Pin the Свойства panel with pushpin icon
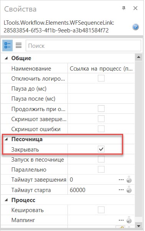Viewport: 145px width, 231px height. 124,8
